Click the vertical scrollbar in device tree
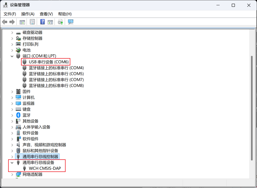The width and height of the screenshot is (257, 188). [253, 105]
